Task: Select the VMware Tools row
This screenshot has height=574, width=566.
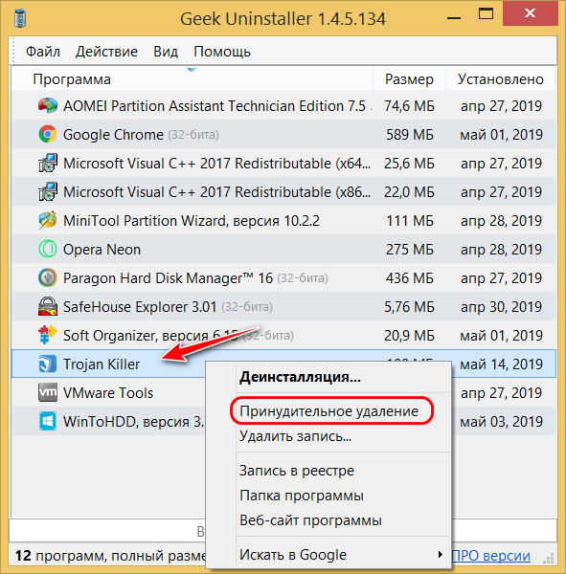Action: pyautogui.click(x=108, y=393)
